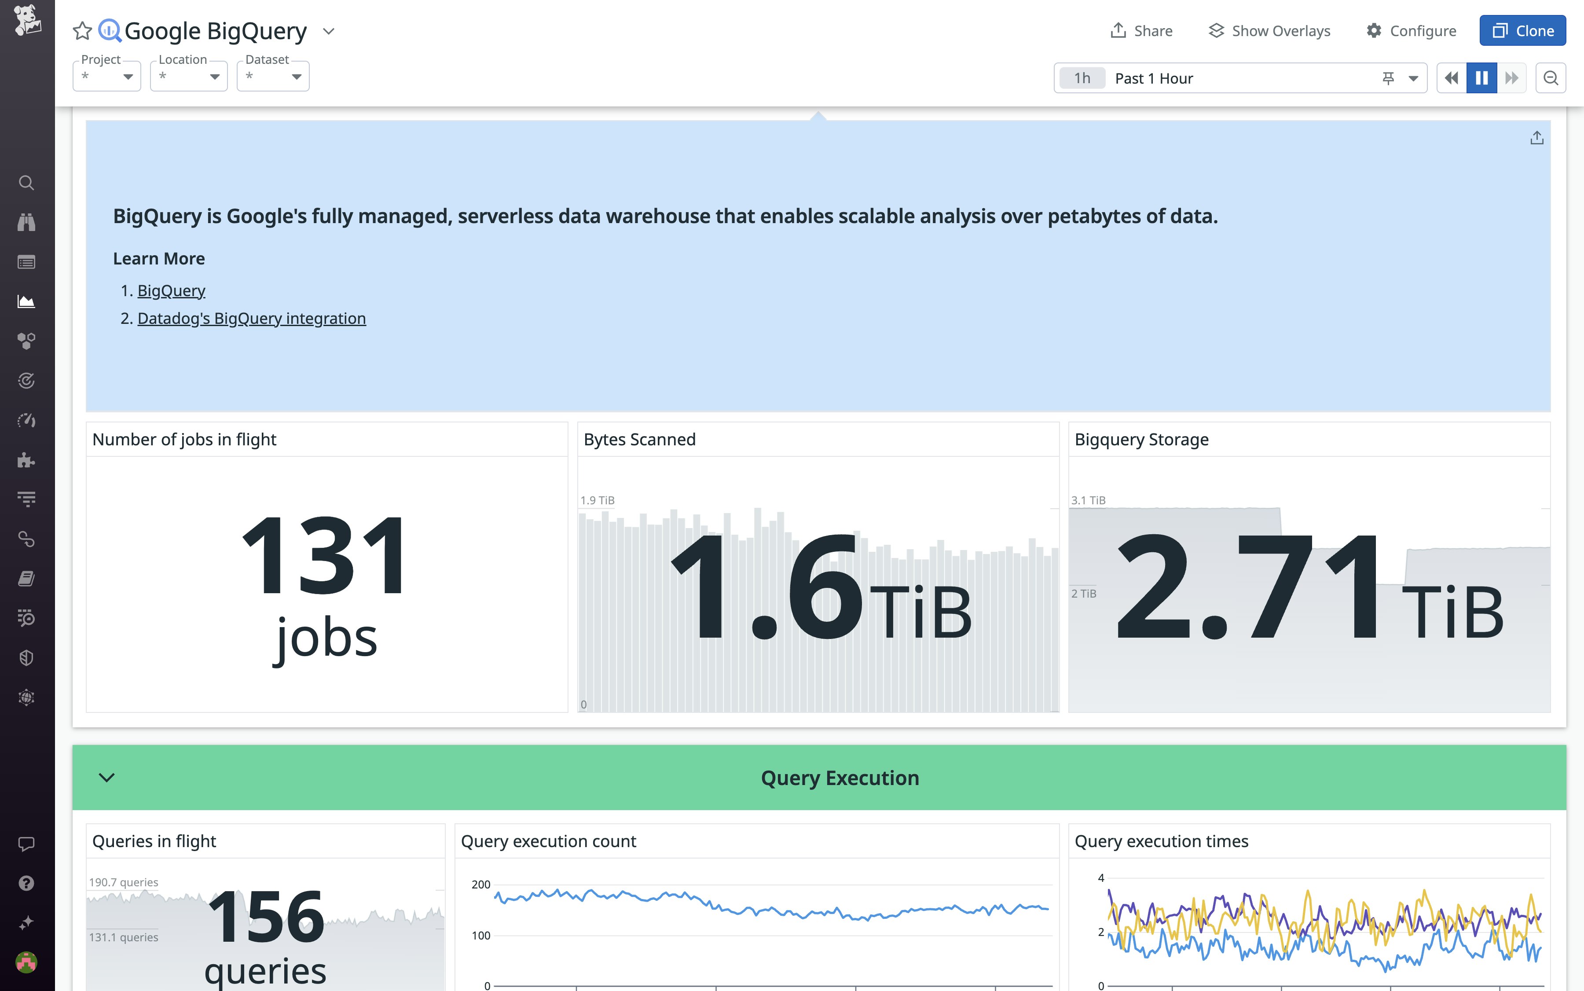Open the Events list icon in sidebar

pos(26,261)
